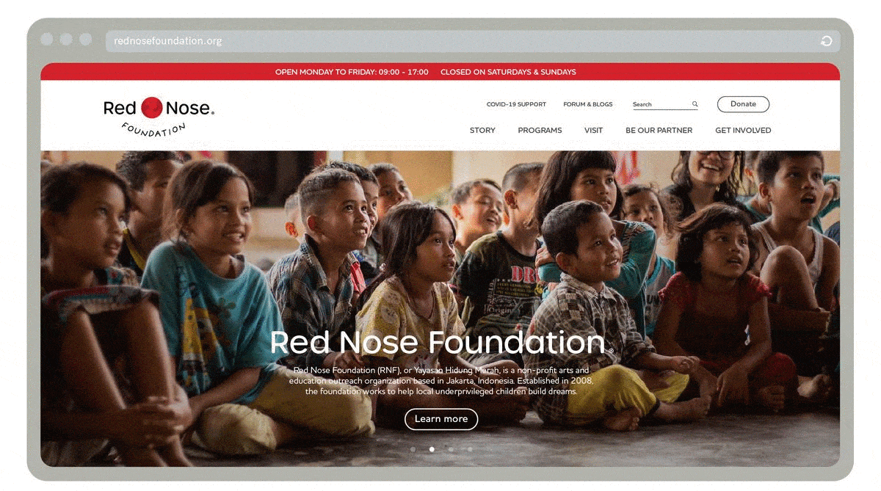This screenshot has width=881, height=491.
Task: Click the first gray browser window dot
Action: coord(47,39)
